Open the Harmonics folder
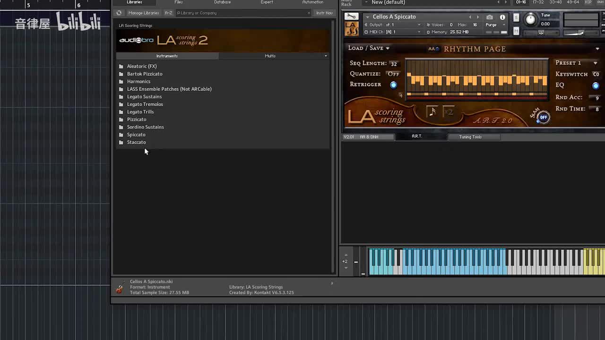 point(138,81)
